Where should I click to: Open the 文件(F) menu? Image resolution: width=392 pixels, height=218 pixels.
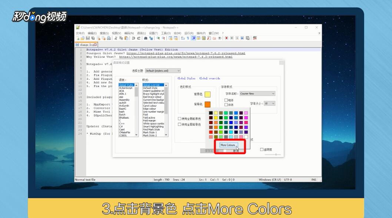80,33
